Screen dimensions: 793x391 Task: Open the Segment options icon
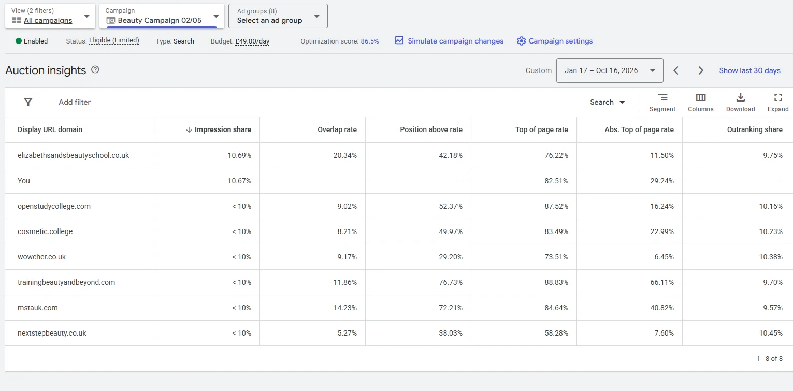[x=662, y=97]
